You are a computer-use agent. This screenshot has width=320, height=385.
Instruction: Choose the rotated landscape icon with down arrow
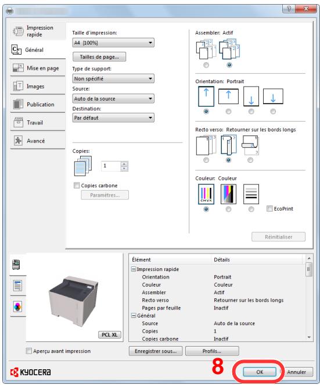click(273, 97)
